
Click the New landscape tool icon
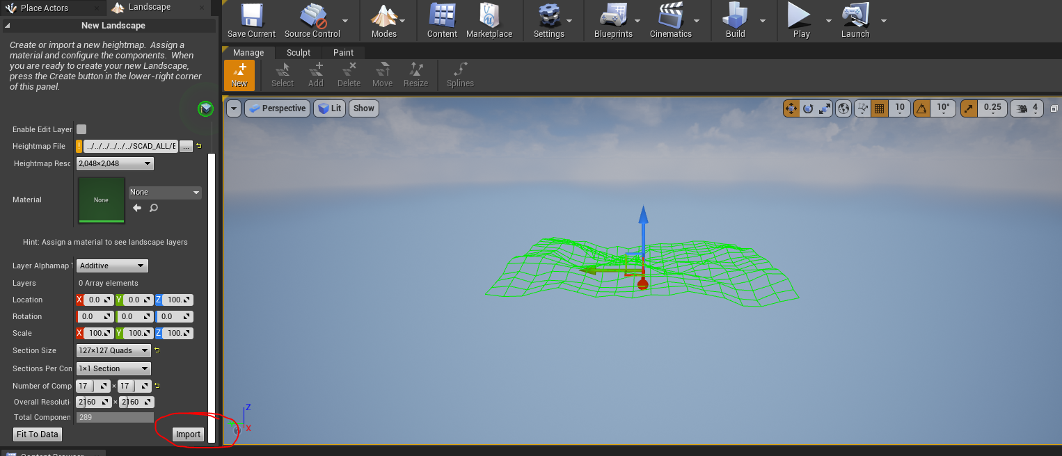pos(239,75)
